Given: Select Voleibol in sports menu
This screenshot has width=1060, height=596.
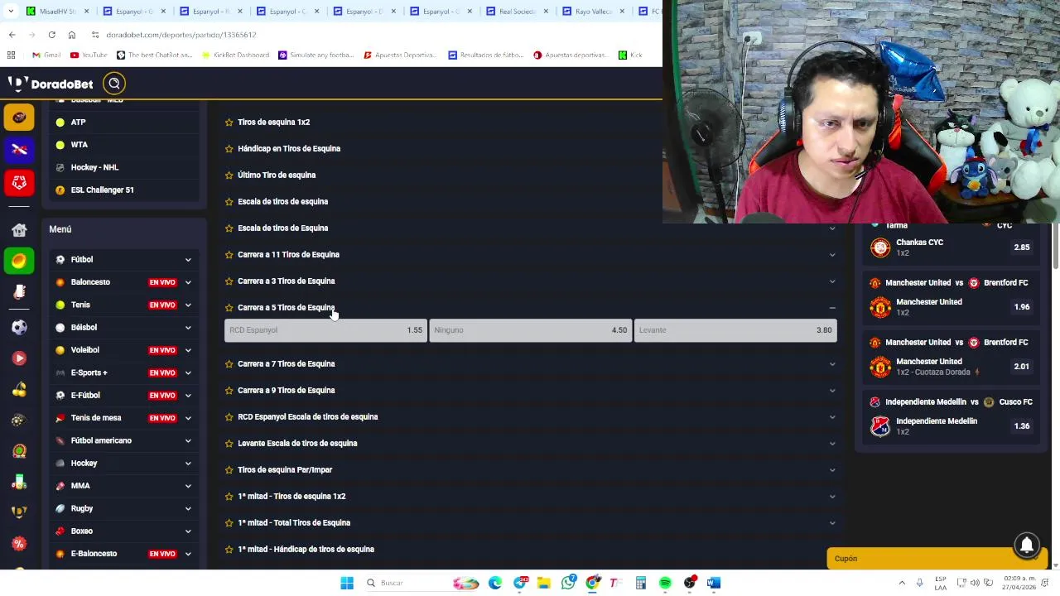Looking at the screenshot, I should click(x=85, y=350).
